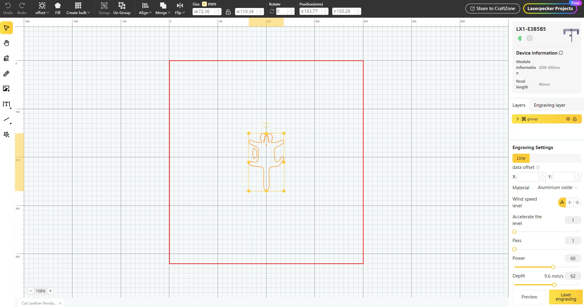Adjust the Accelerate the level slider handle
This screenshot has height=307, width=584.
coord(514,232)
